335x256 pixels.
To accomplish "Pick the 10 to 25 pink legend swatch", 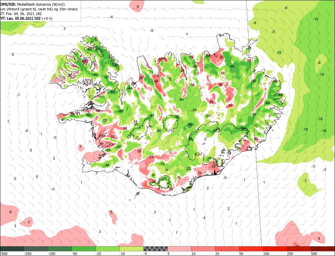I will (203, 249).
